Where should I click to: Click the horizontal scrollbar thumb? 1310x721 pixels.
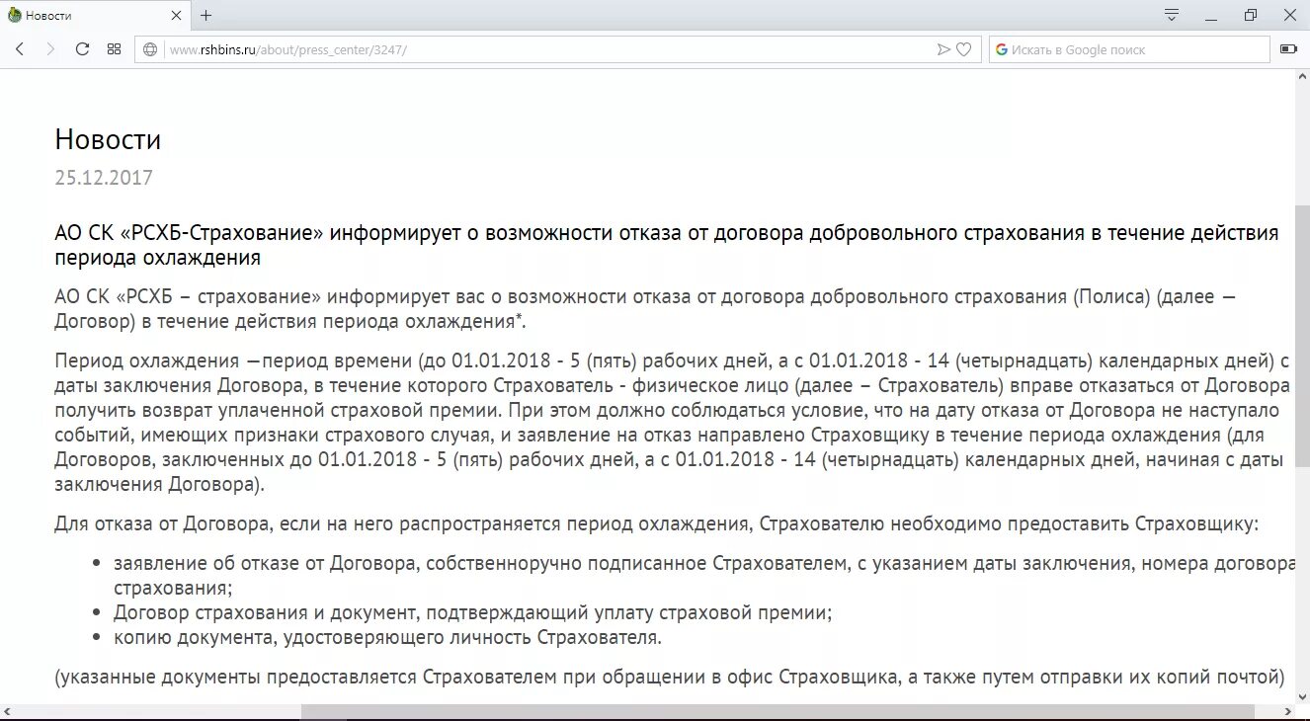[778, 712]
